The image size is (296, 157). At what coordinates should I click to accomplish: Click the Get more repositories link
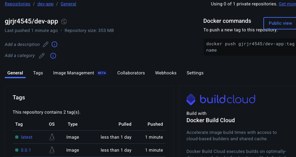[x=287, y=4]
